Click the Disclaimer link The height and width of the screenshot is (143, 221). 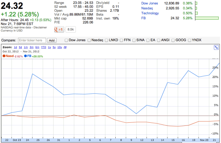coord(40,27)
